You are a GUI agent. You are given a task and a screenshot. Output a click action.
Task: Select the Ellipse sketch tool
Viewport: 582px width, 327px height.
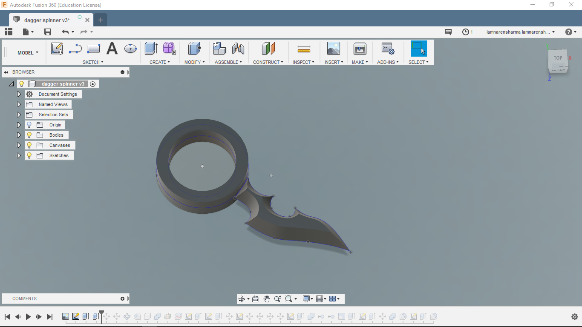pos(130,49)
